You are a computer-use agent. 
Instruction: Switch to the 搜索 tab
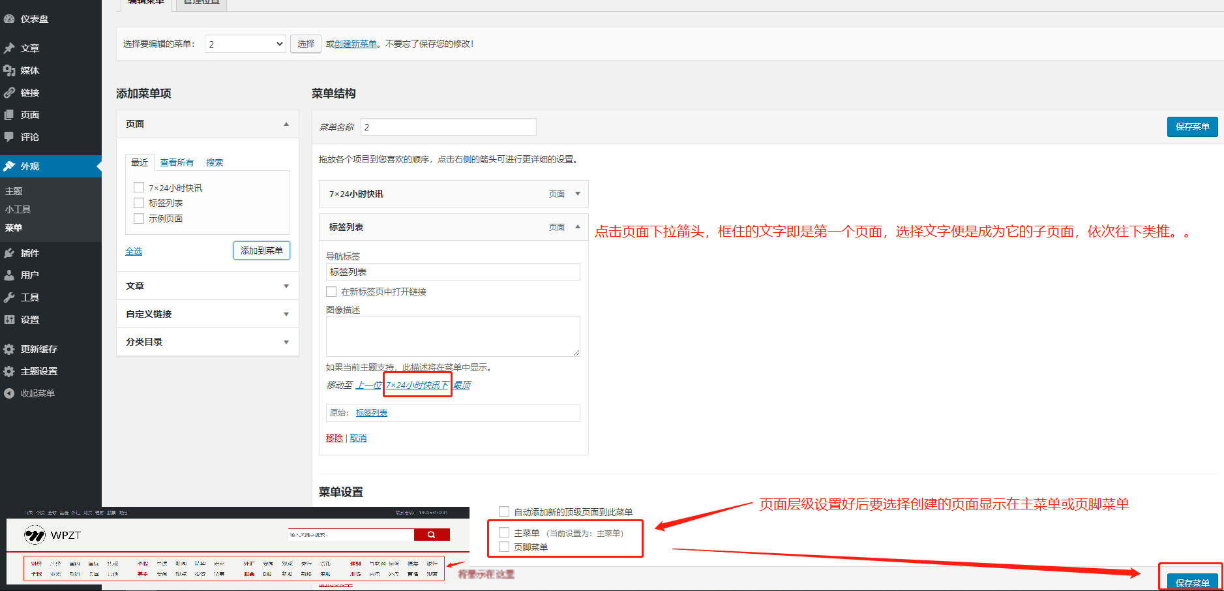point(215,162)
